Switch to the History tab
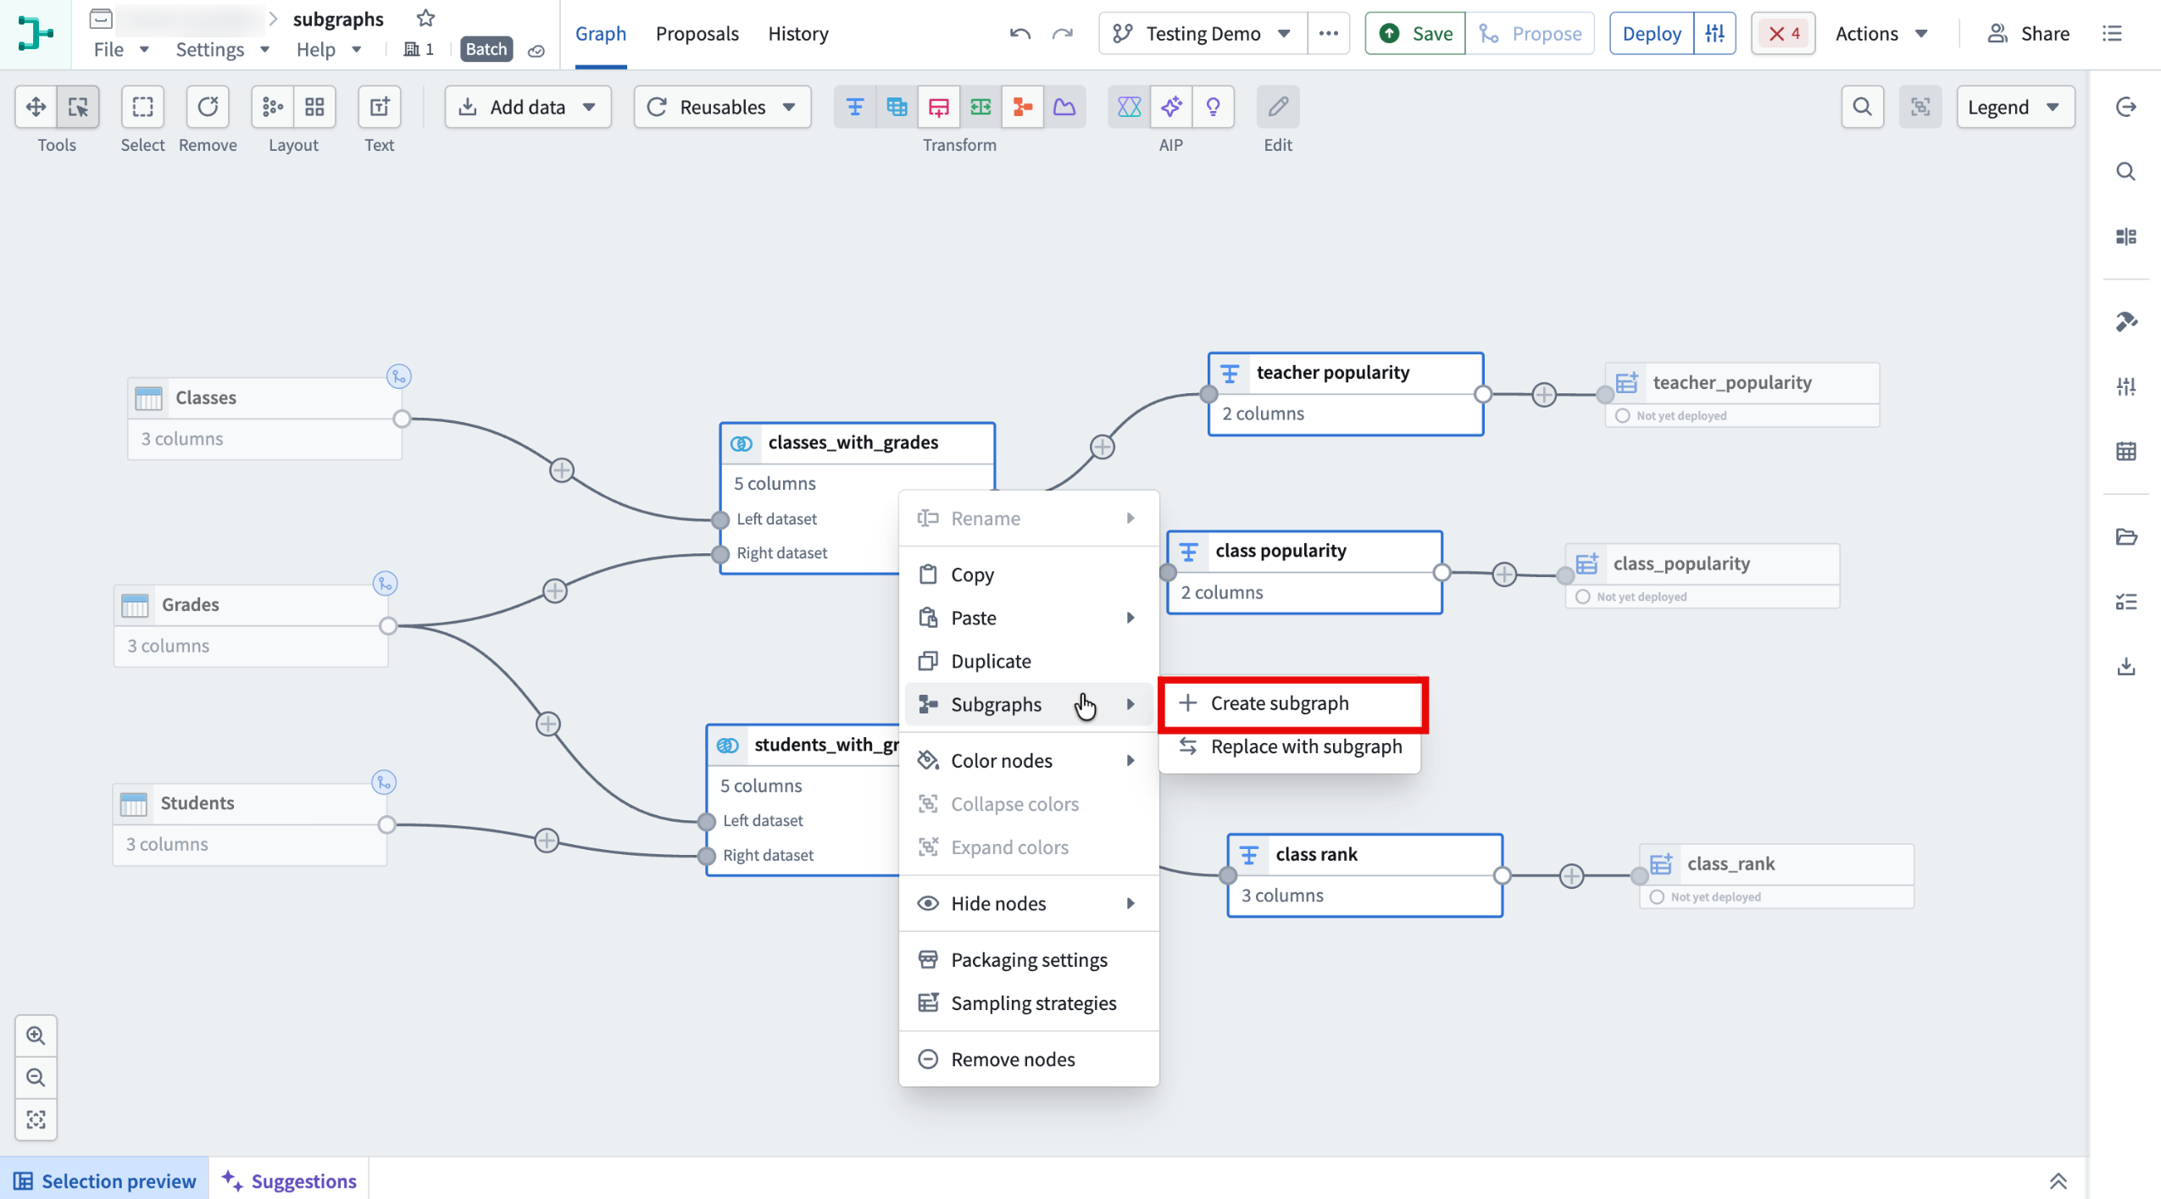 (797, 34)
